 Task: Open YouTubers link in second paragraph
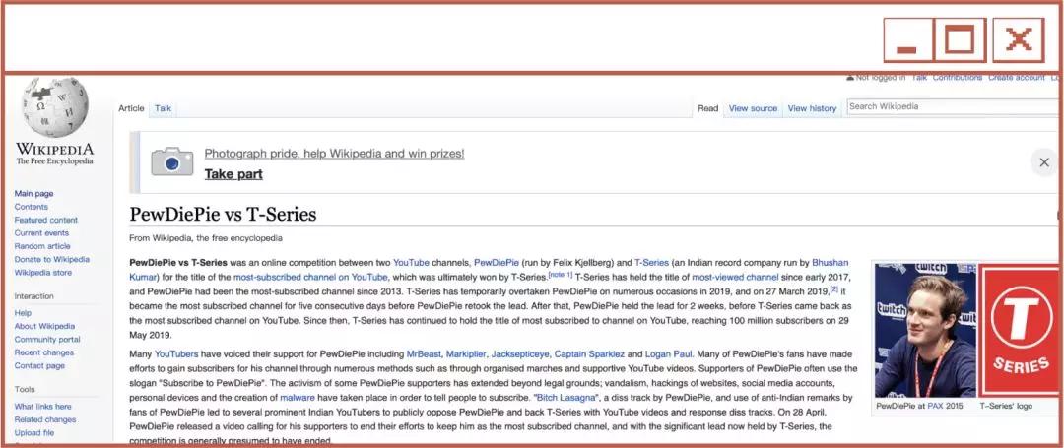176,353
